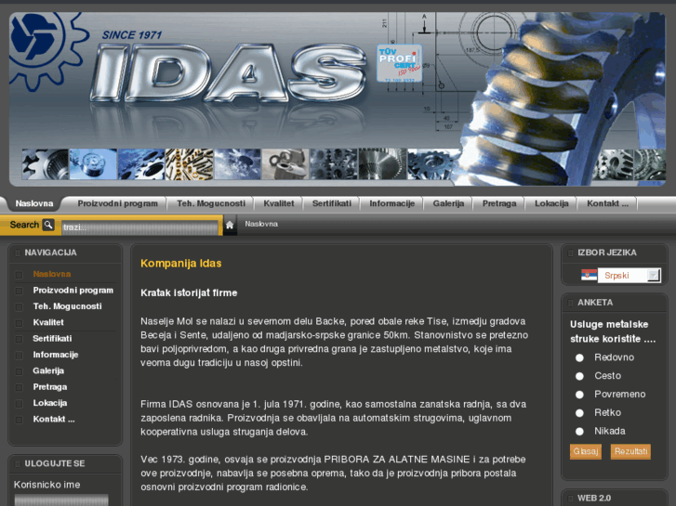Viewport: 676px width, 506px height.
Task: Open the Lokacija top tab
Action: [x=551, y=203]
